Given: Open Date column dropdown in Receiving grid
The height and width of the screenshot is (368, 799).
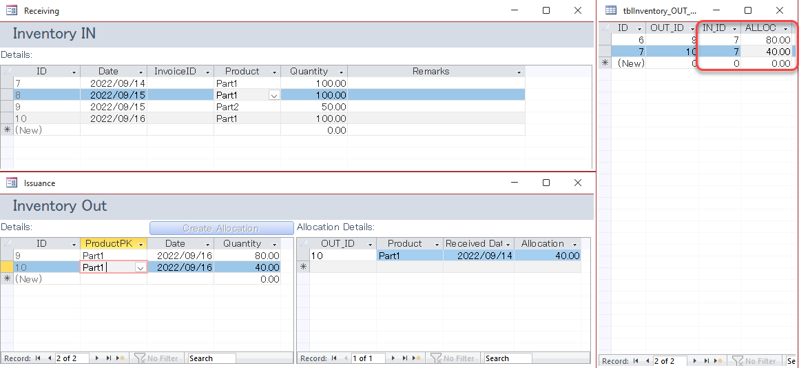Looking at the screenshot, I should (x=141, y=72).
